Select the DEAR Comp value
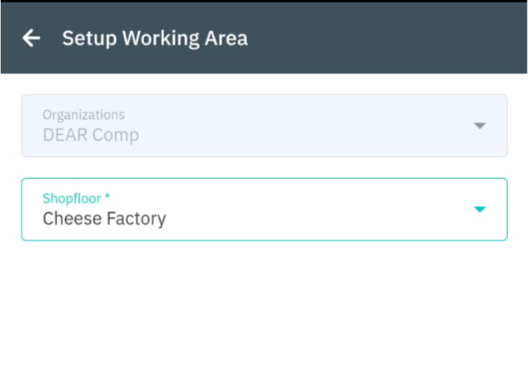The image size is (530, 385). tap(90, 135)
